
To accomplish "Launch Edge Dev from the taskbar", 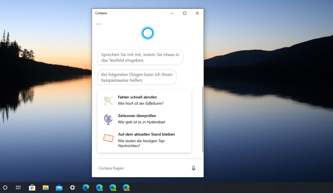I will coord(113,188).
